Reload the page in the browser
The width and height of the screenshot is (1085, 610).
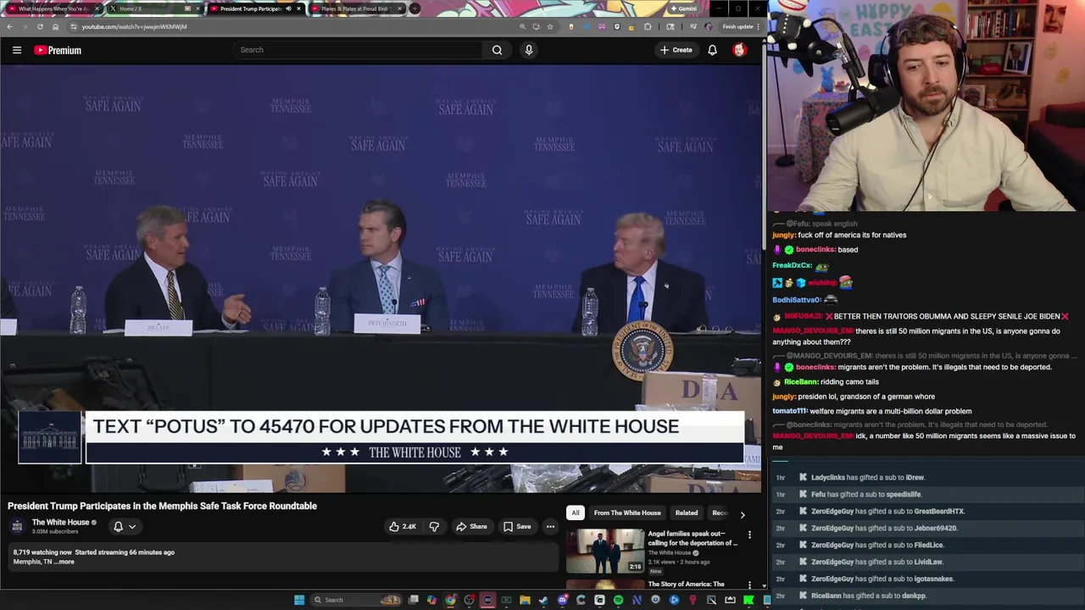pyautogui.click(x=40, y=26)
